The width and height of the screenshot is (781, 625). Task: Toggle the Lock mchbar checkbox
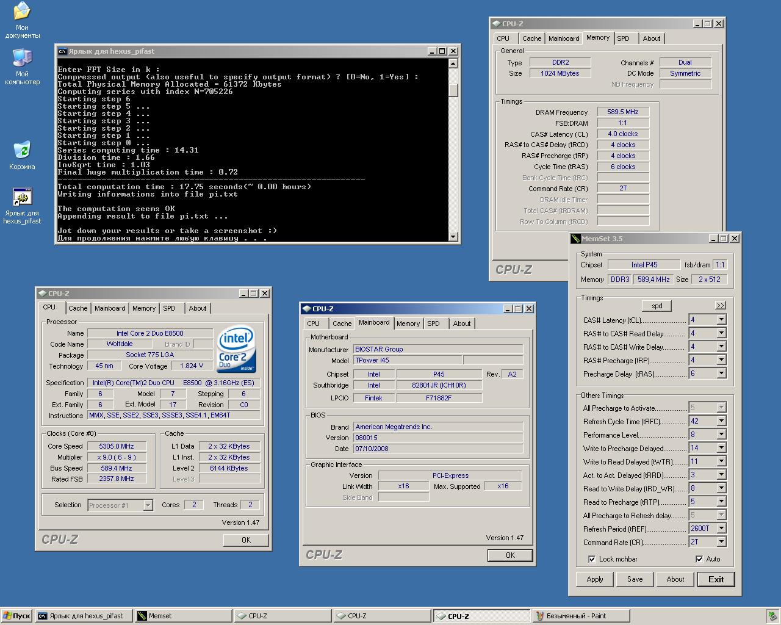pyautogui.click(x=592, y=559)
